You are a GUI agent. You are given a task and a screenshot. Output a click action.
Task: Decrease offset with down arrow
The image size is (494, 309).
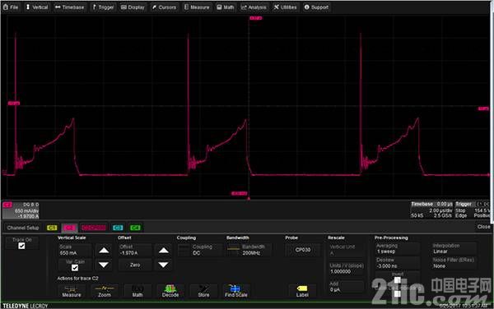[163, 265]
